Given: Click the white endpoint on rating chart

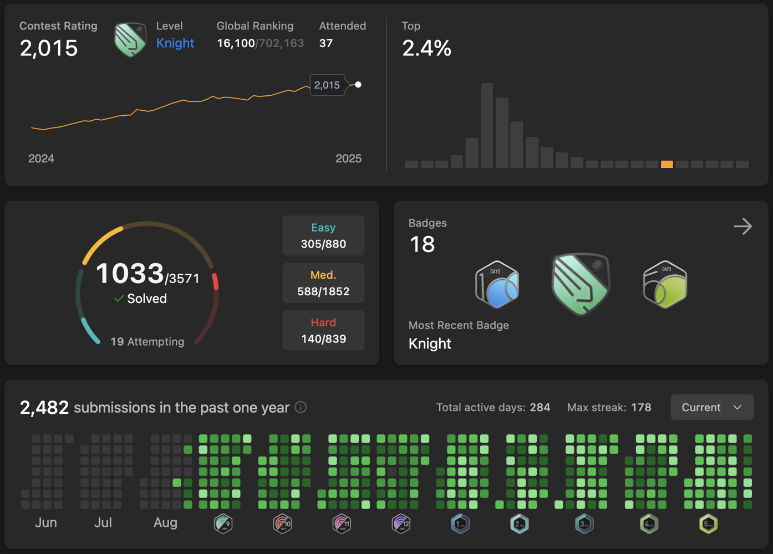Looking at the screenshot, I should coord(358,85).
